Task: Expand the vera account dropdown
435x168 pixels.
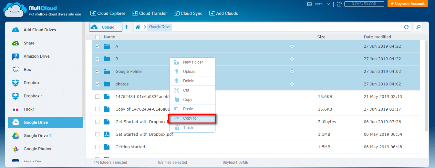Action: point(328,4)
